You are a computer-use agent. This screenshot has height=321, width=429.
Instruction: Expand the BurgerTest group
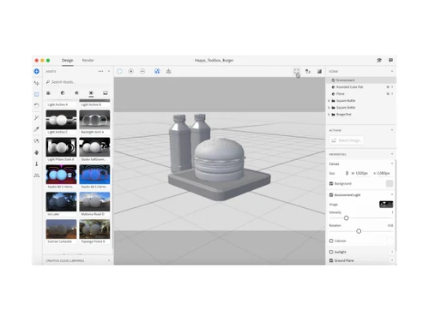329,115
